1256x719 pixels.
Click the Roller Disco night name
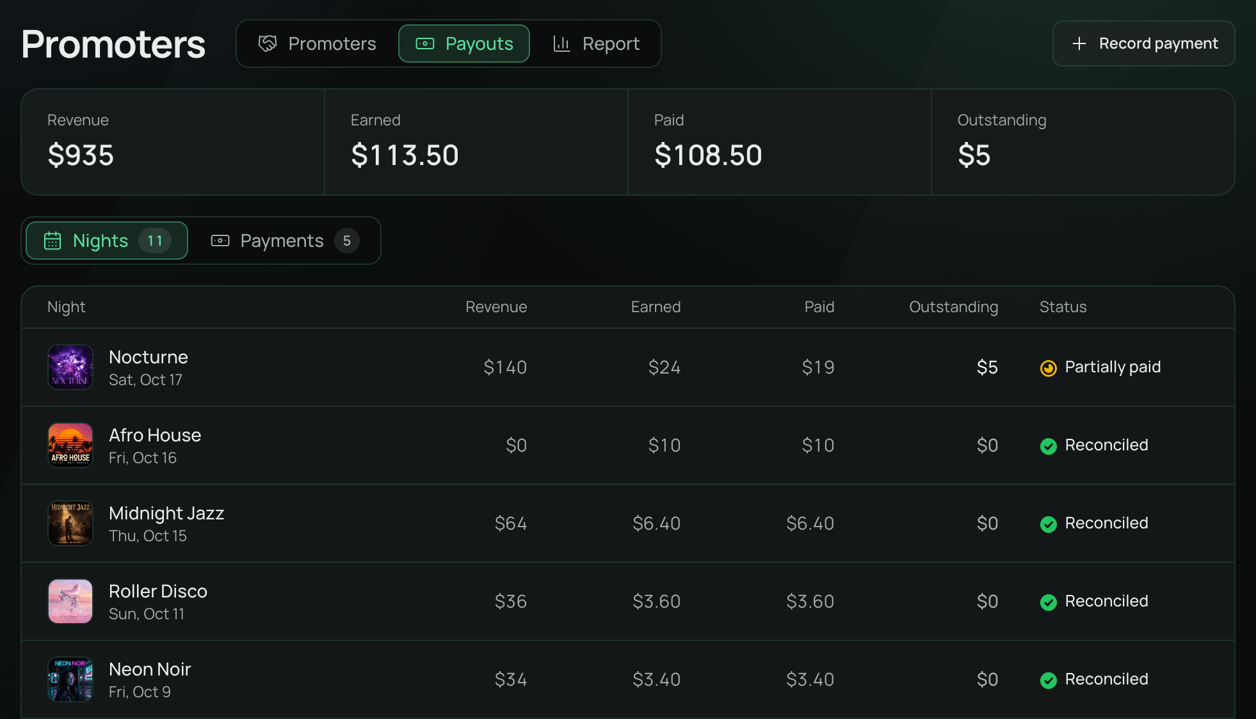158,591
